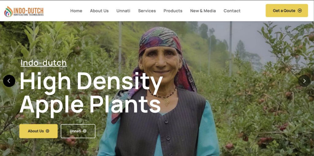The image size is (314, 156).
Task: Navigate to the Contact page
Action: tap(232, 11)
